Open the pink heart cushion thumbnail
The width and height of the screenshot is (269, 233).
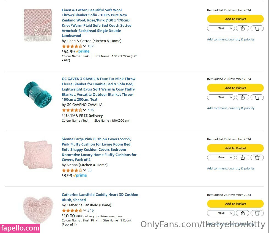pos(38,210)
